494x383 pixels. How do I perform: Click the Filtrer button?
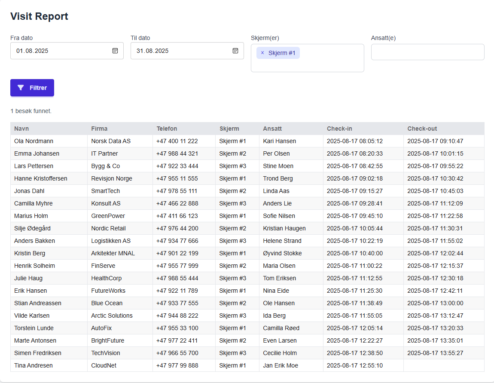click(32, 88)
